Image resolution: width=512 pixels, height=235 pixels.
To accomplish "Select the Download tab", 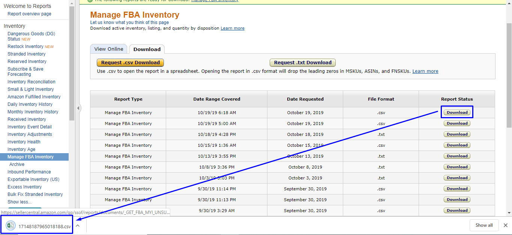I will click(x=147, y=49).
